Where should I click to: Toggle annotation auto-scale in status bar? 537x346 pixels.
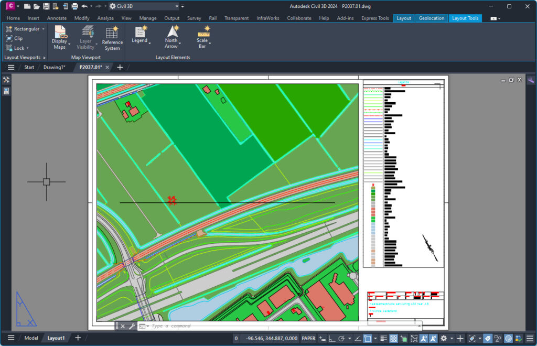coord(433,339)
